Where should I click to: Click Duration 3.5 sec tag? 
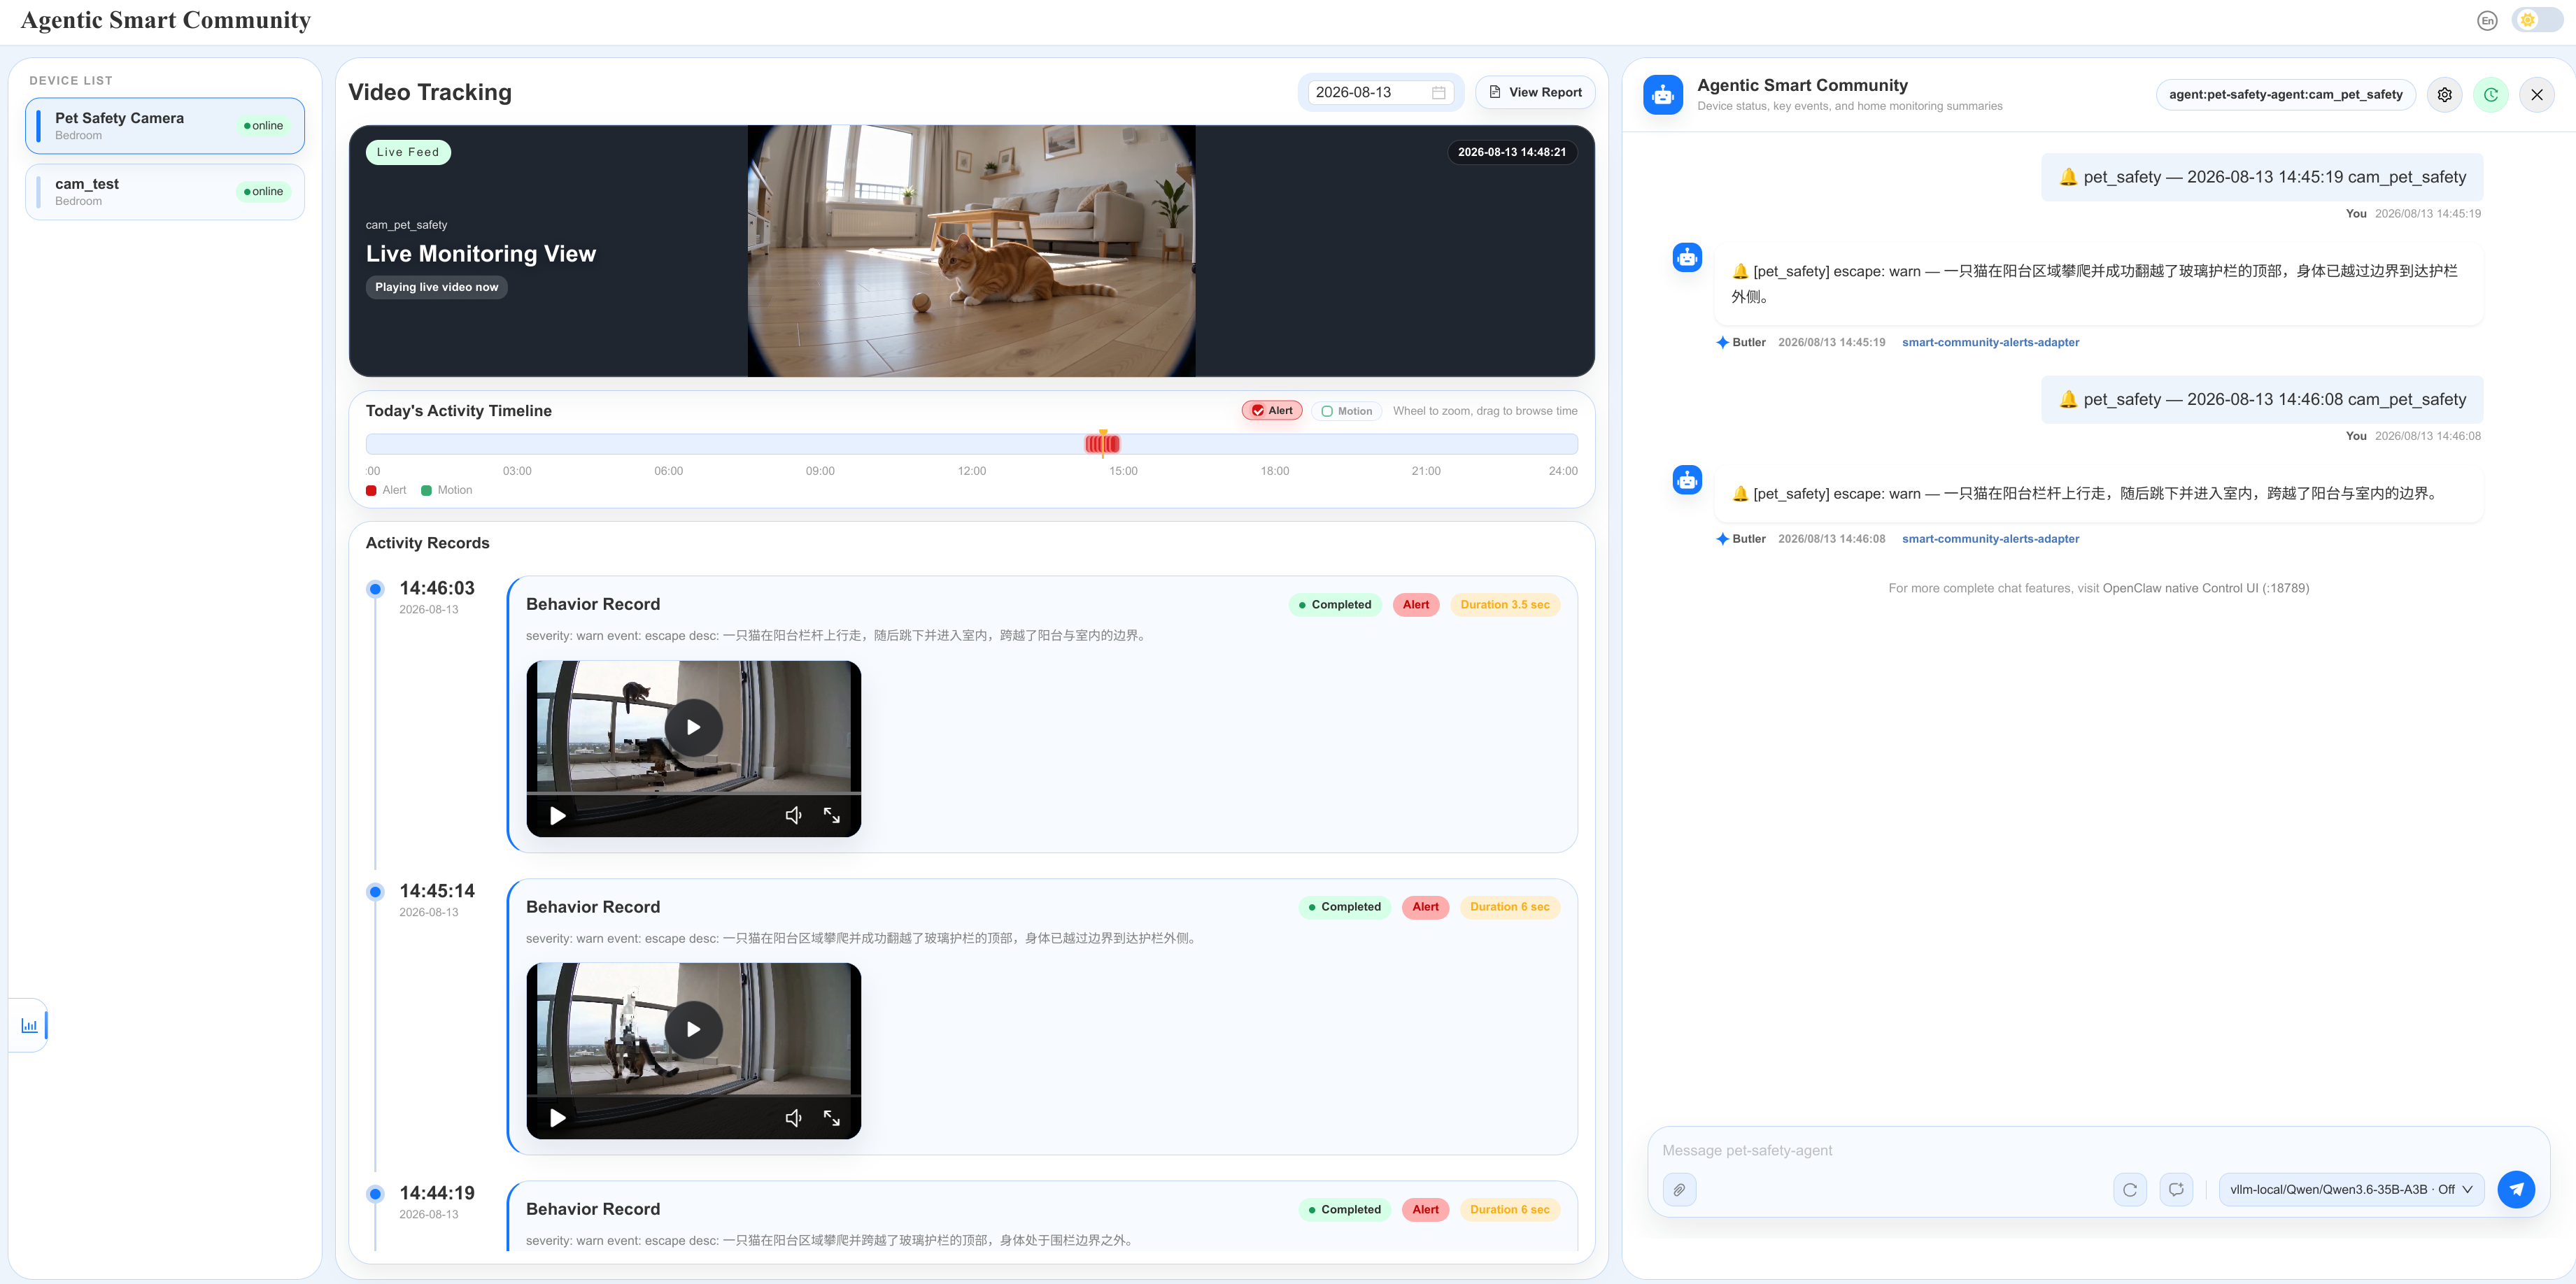pos(1504,604)
